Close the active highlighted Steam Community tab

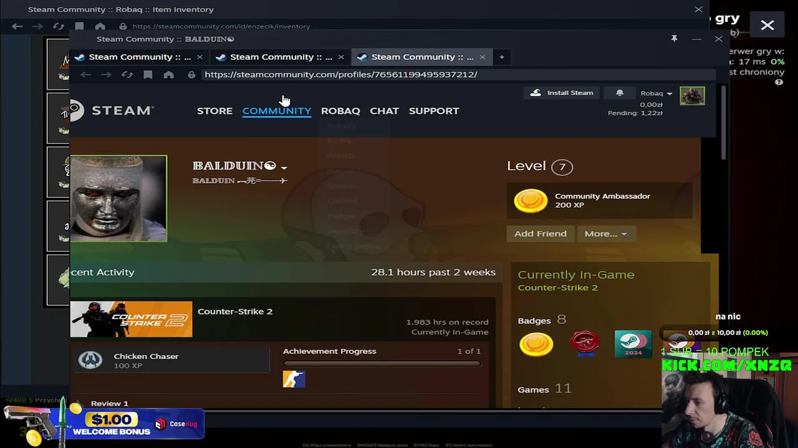click(x=482, y=57)
